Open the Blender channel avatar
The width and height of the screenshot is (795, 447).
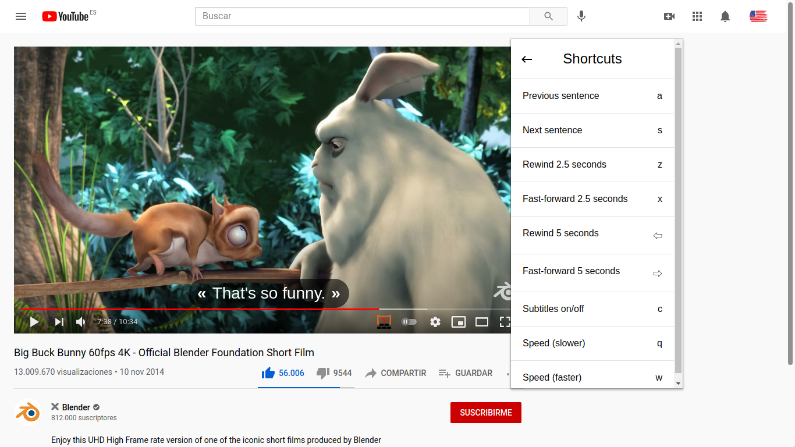pyautogui.click(x=28, y=413)
